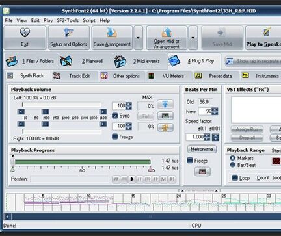The image size is (281, 236).
Task: Click the Speed factor spinner arrows
Action: click(x=207, y=137)
